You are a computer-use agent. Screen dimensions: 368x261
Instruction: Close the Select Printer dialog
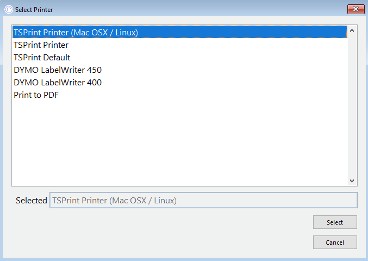click(356, 9)
